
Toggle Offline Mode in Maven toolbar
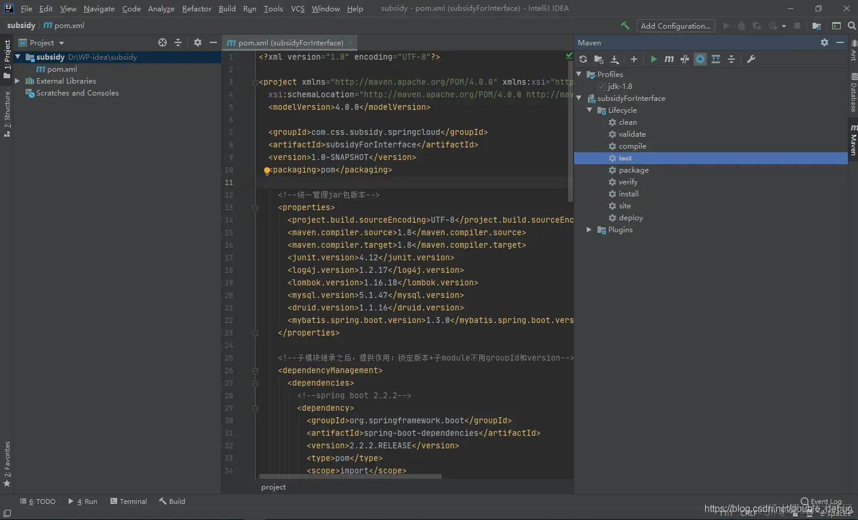pos(685,59)
